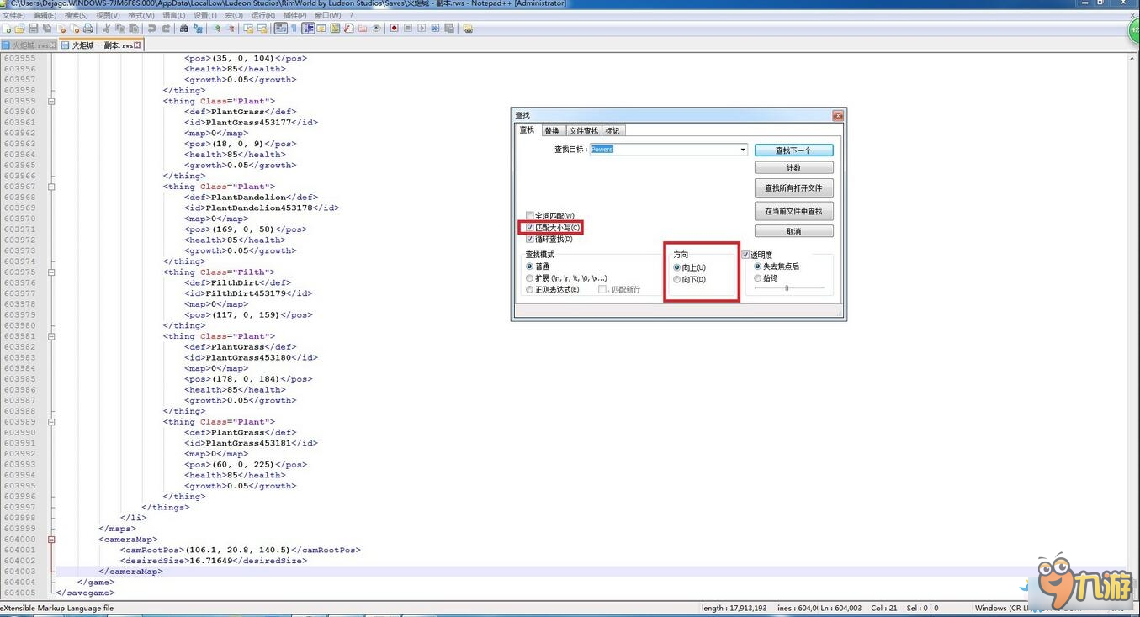This screenshot has width=1140, height=617.
Task: Click the Stop Recording macro icon
Action: pyautogui.click(x=408, y=28)
